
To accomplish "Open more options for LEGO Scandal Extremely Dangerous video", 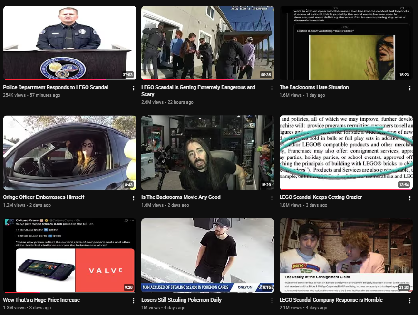I will (272, 88).
